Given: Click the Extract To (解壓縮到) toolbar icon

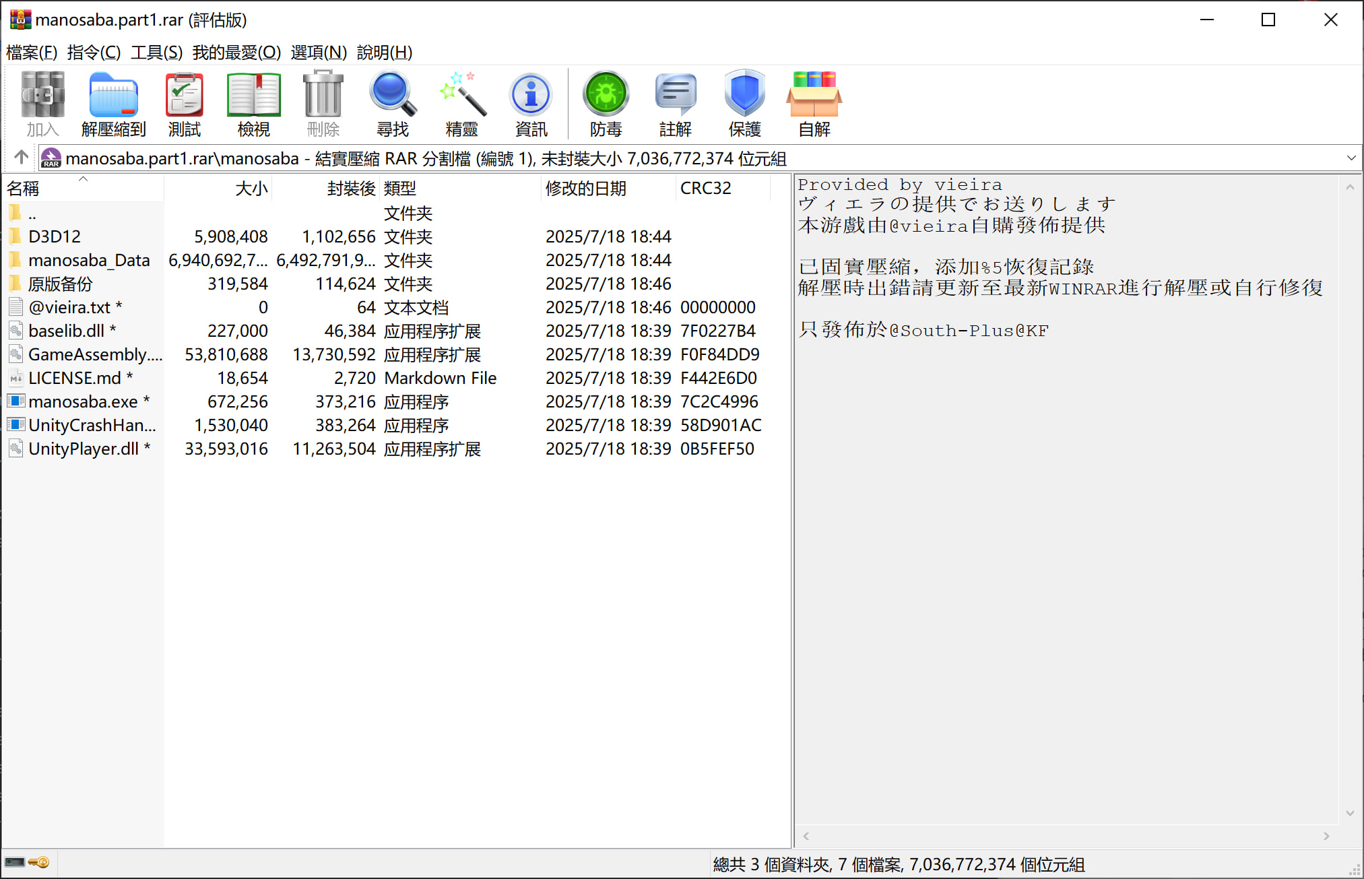Looking at the screenshot, I should [x=113, y=103].
